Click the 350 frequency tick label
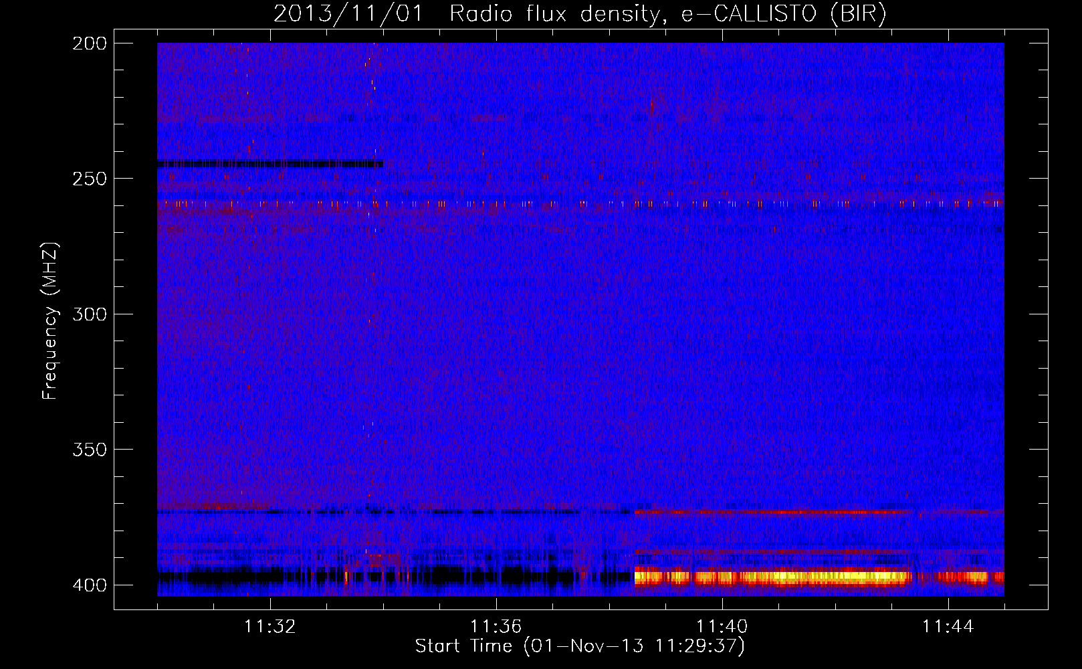This screenshot has width=1082, height=669. click(x=90, y=449)
